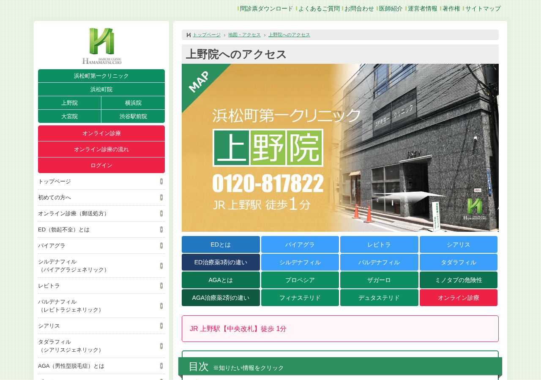Screen dimensions: 541x380
Task: Open sidebar item シルデナフィル（バイアグラジェネリック）
Action: coord(101,266)
